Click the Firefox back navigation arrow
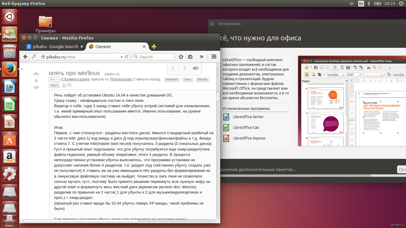 (x=26, y=57)
